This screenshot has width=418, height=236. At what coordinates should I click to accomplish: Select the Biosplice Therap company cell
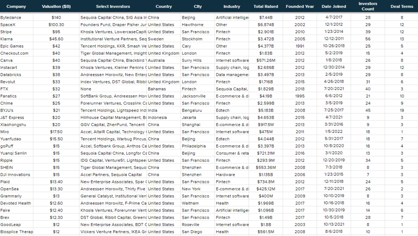click(x=17, y=232)
